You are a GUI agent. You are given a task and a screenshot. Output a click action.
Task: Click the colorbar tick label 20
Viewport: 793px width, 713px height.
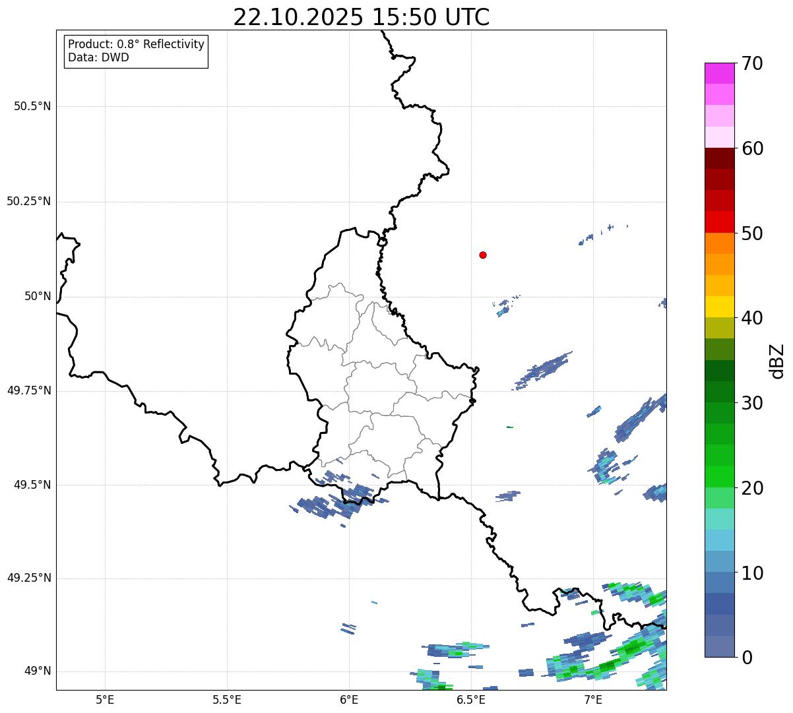pos(753,488)
